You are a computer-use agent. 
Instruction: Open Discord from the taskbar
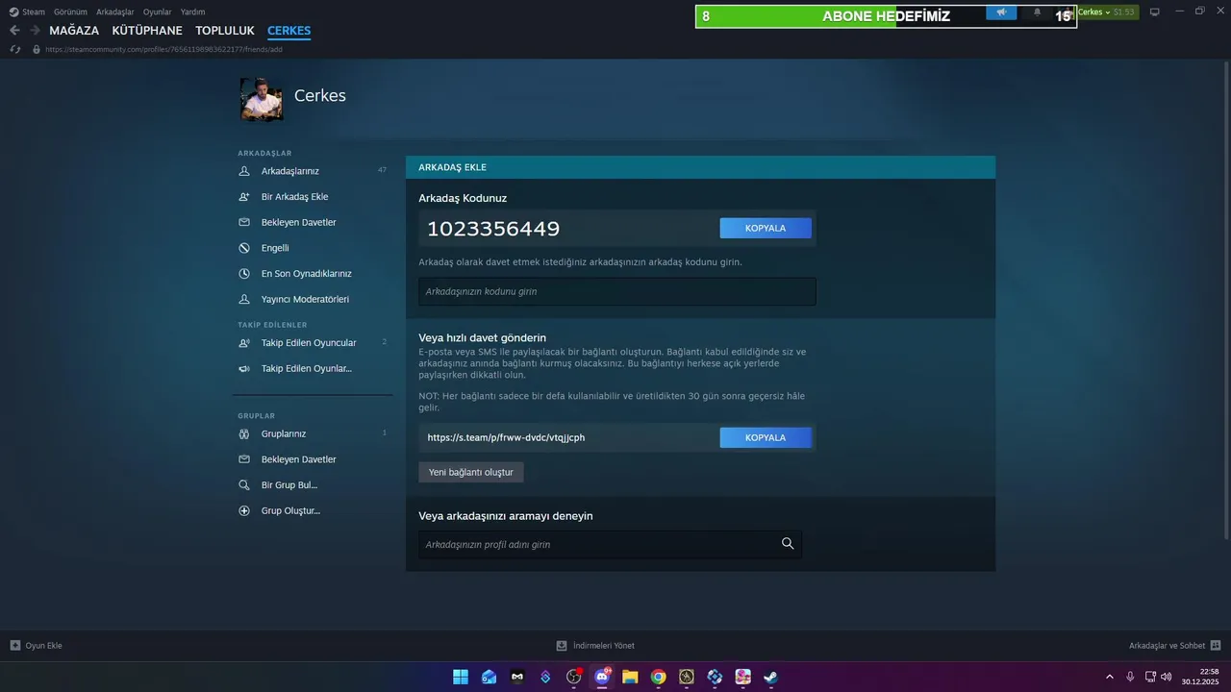[x=602, y=677]
